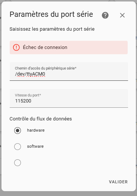Click the Échec de connexion message text
Image resolution: width=137 pixels, height=196 pixels.
45,48
